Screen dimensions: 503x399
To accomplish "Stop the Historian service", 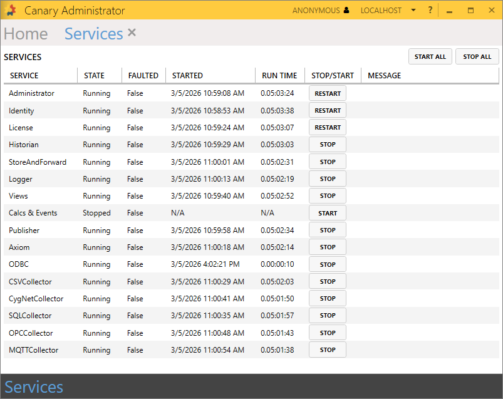I will pos(327,145).
